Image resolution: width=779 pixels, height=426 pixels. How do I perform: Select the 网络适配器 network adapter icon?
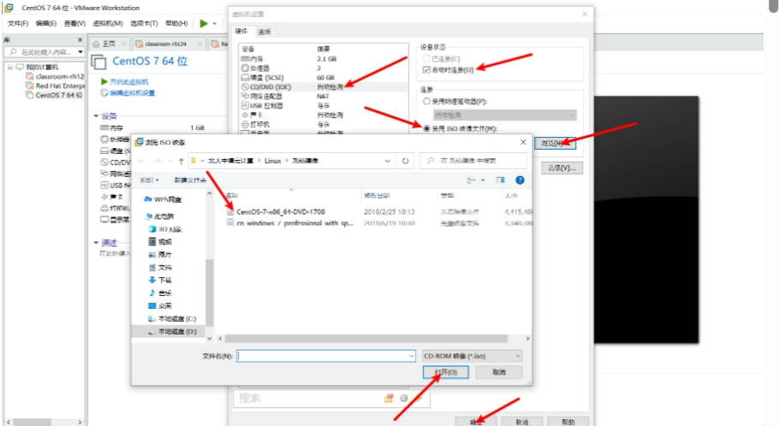tap(245, 96)
